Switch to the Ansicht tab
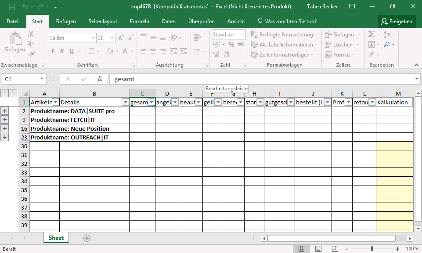The image size is (422, 253). tap(236, 21)
